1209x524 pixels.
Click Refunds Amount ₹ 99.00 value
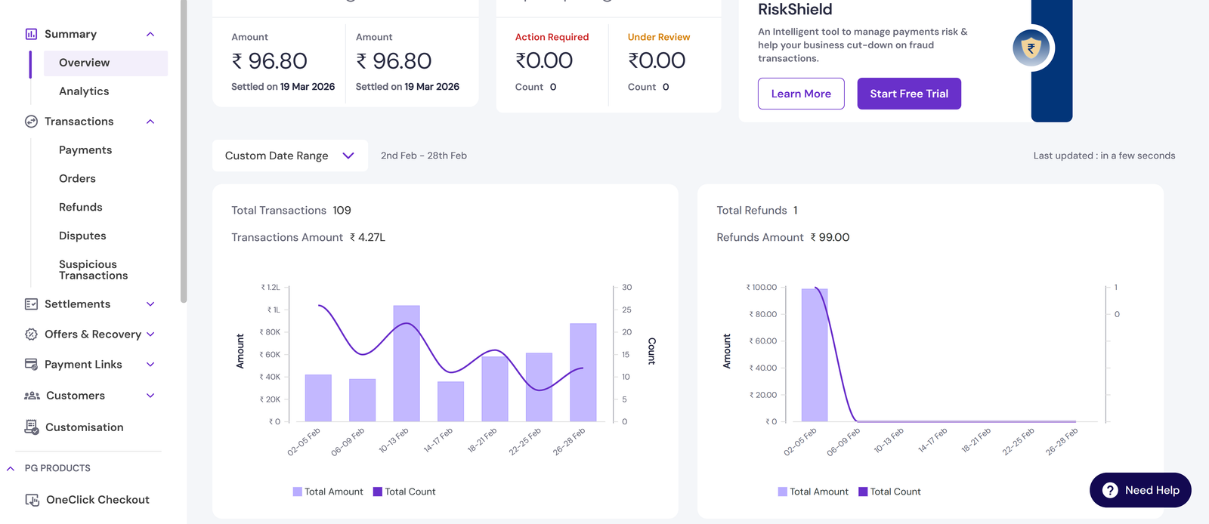[x=830, y=237]
